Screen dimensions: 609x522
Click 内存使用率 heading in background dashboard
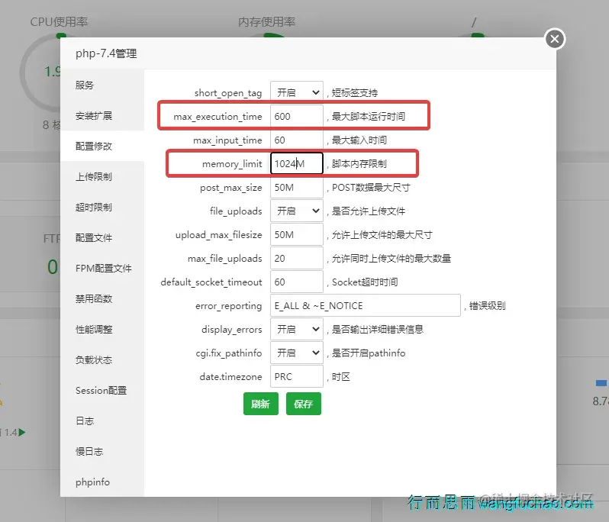(266, 21)
